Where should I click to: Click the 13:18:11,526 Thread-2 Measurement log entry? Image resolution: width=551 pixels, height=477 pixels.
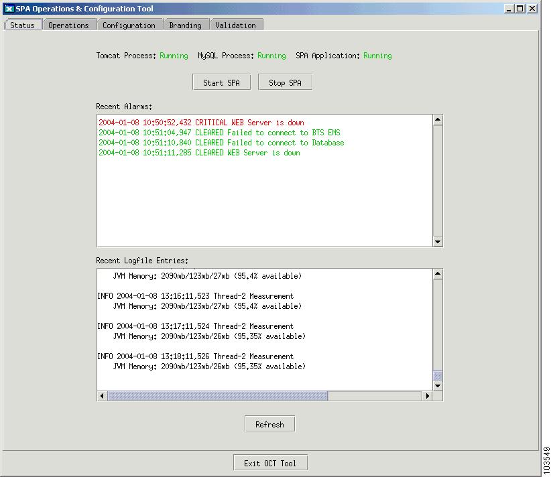pos(195,356)
